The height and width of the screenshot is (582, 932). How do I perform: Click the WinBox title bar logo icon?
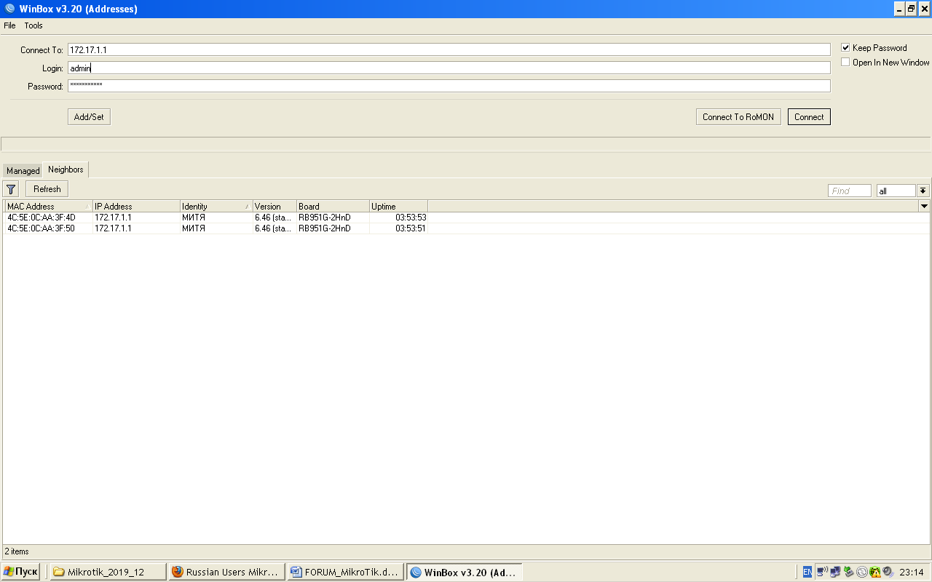(x=9, y=9)
